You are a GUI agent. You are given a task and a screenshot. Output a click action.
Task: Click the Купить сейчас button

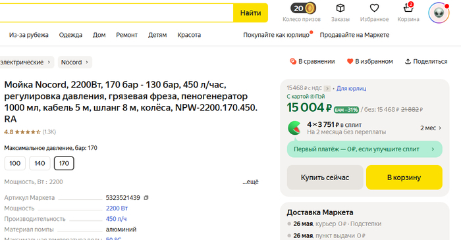click(x=325, y=178)
